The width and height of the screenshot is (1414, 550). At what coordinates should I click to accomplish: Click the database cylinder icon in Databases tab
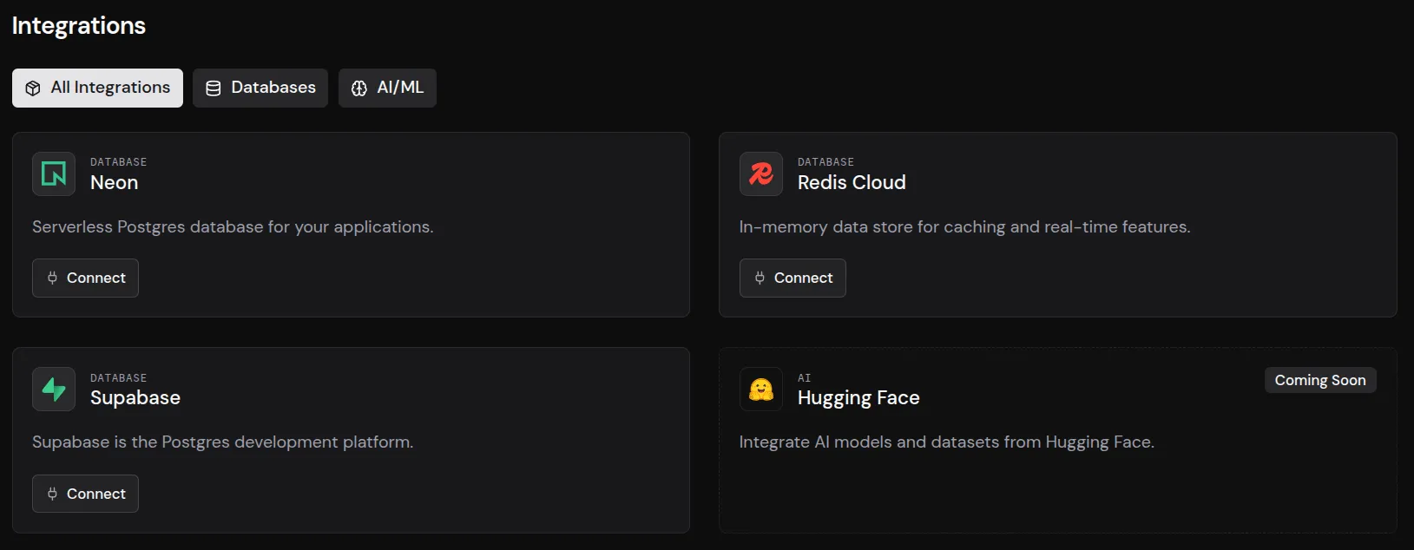pyautogui.click(x=214, y=88)
